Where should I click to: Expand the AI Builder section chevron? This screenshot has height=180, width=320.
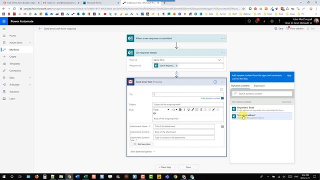click(x=30, y=84)
